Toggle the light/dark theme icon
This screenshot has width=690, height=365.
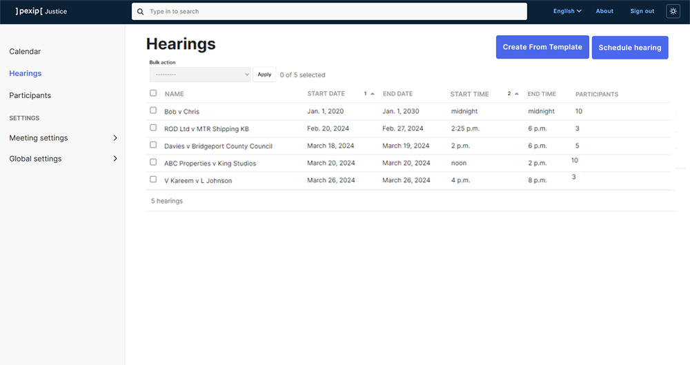coord(673,11)
